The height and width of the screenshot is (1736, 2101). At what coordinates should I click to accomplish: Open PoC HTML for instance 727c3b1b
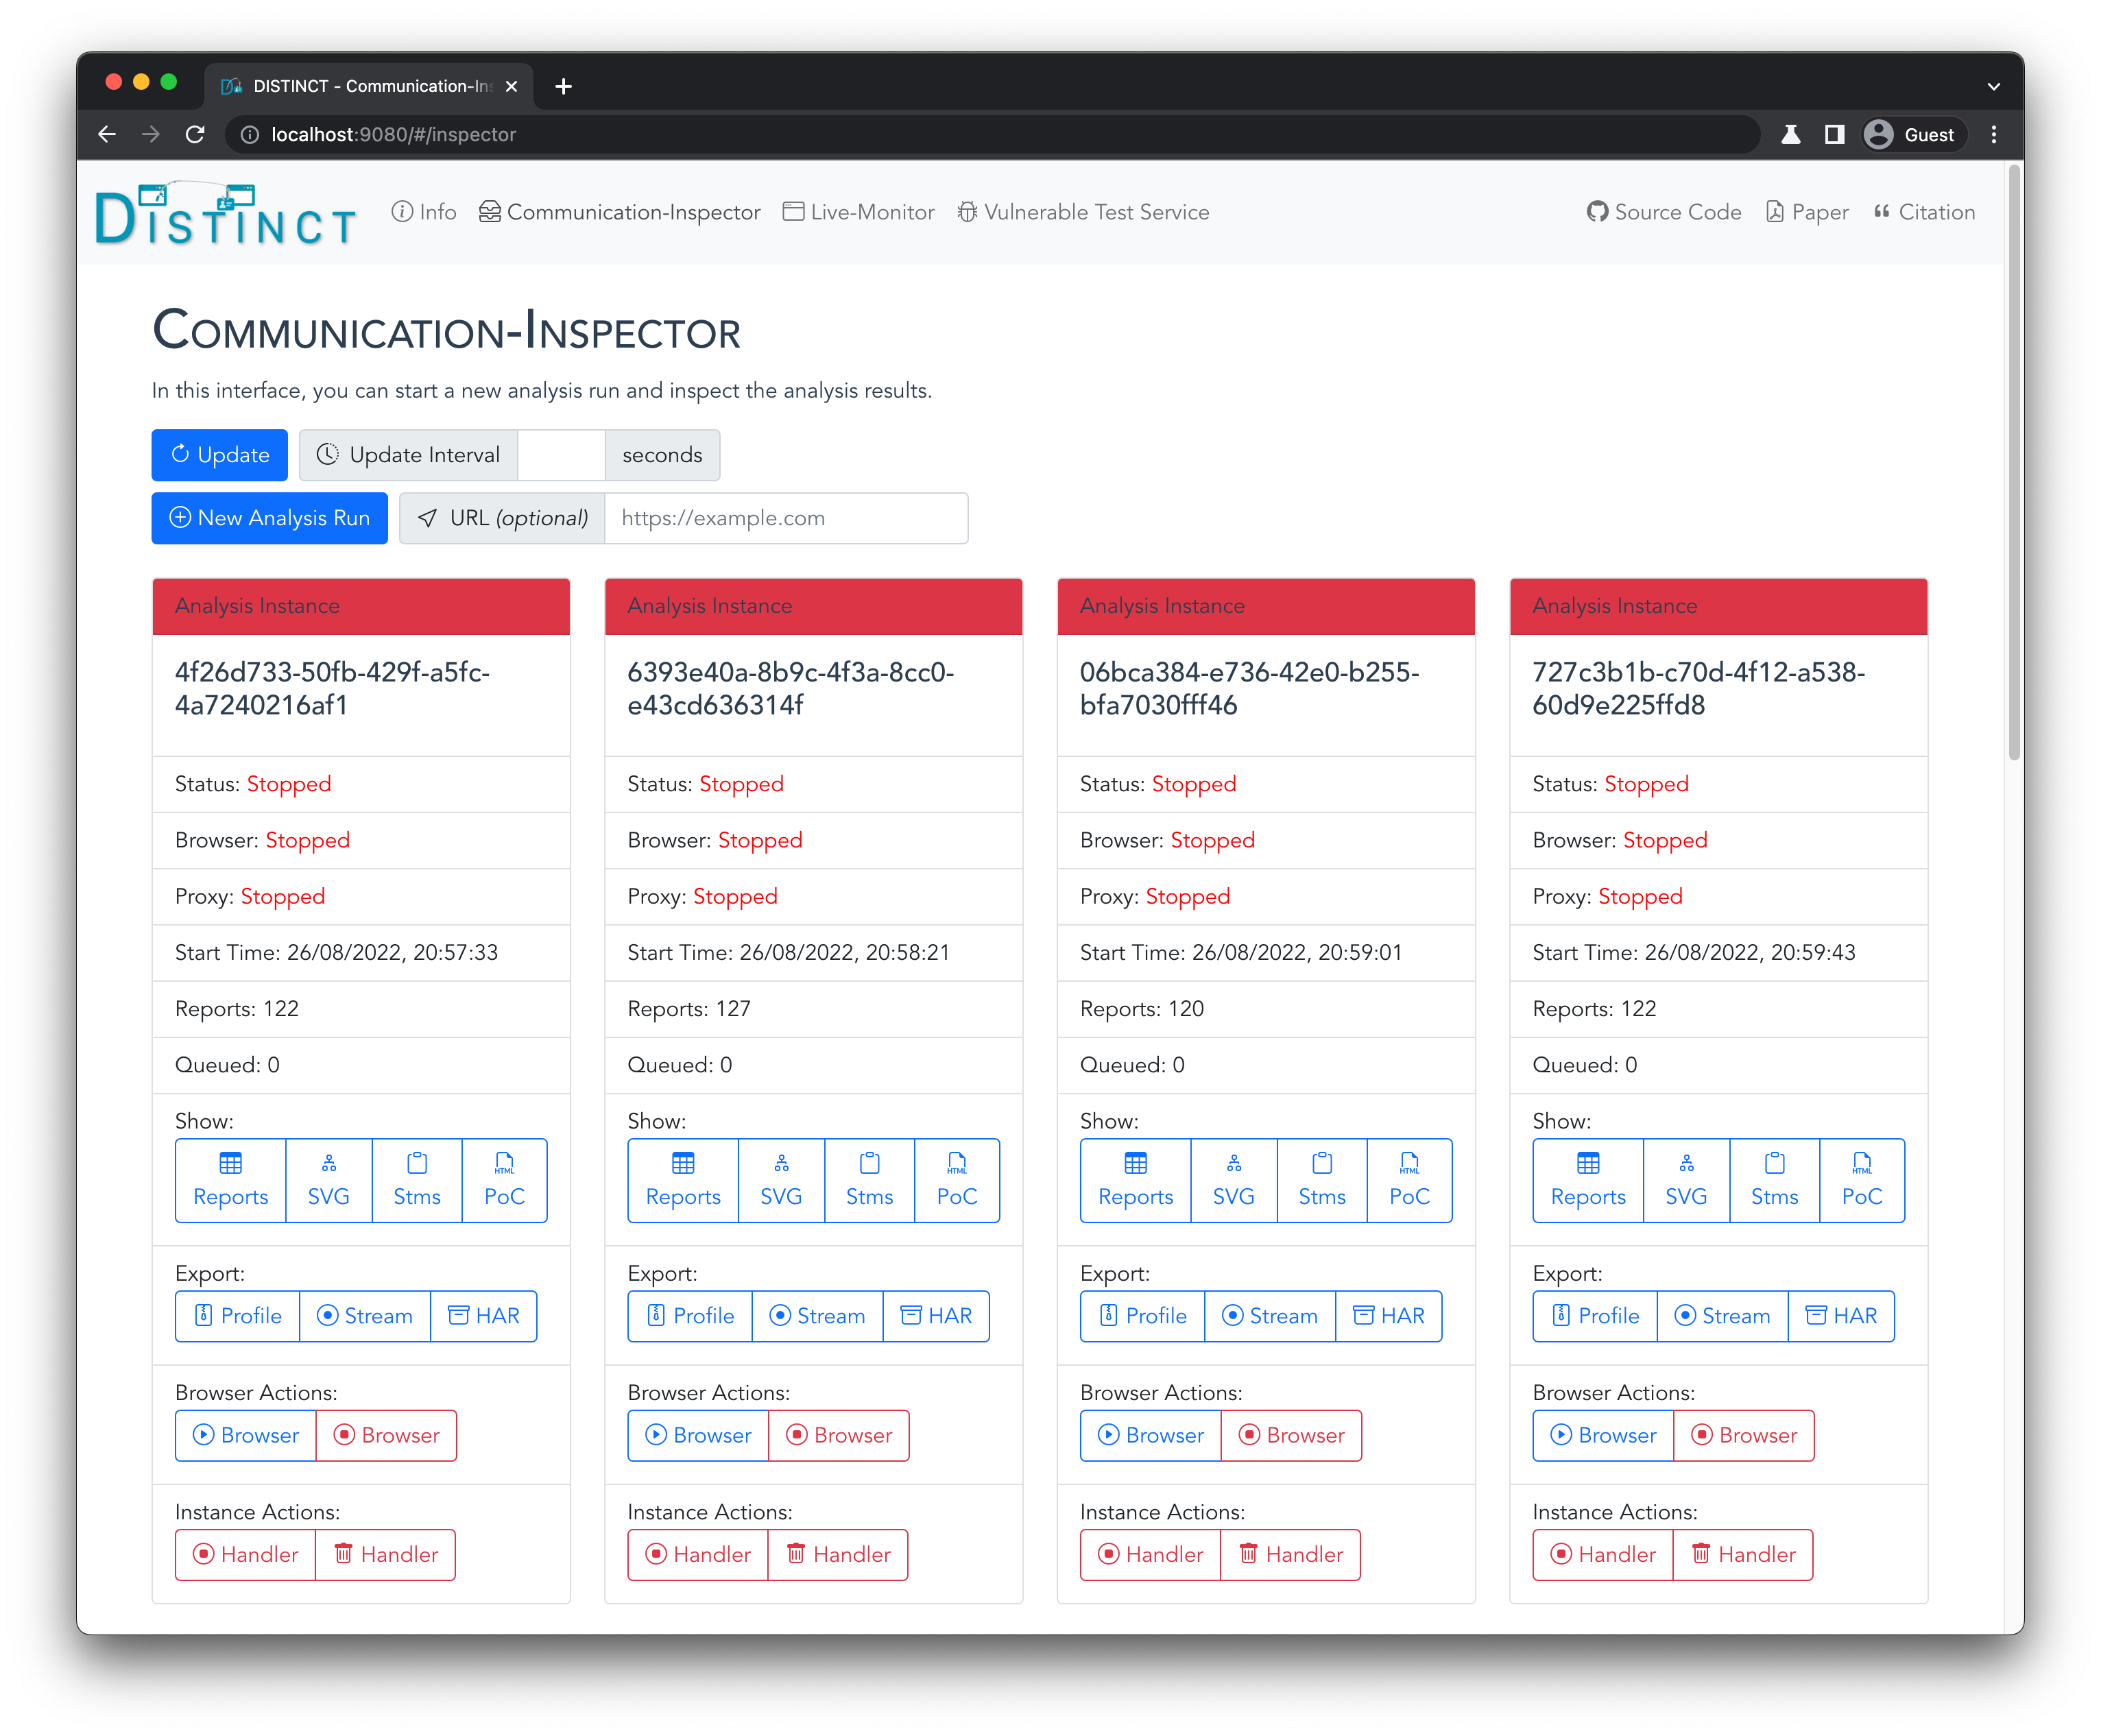point(1861,1180)
